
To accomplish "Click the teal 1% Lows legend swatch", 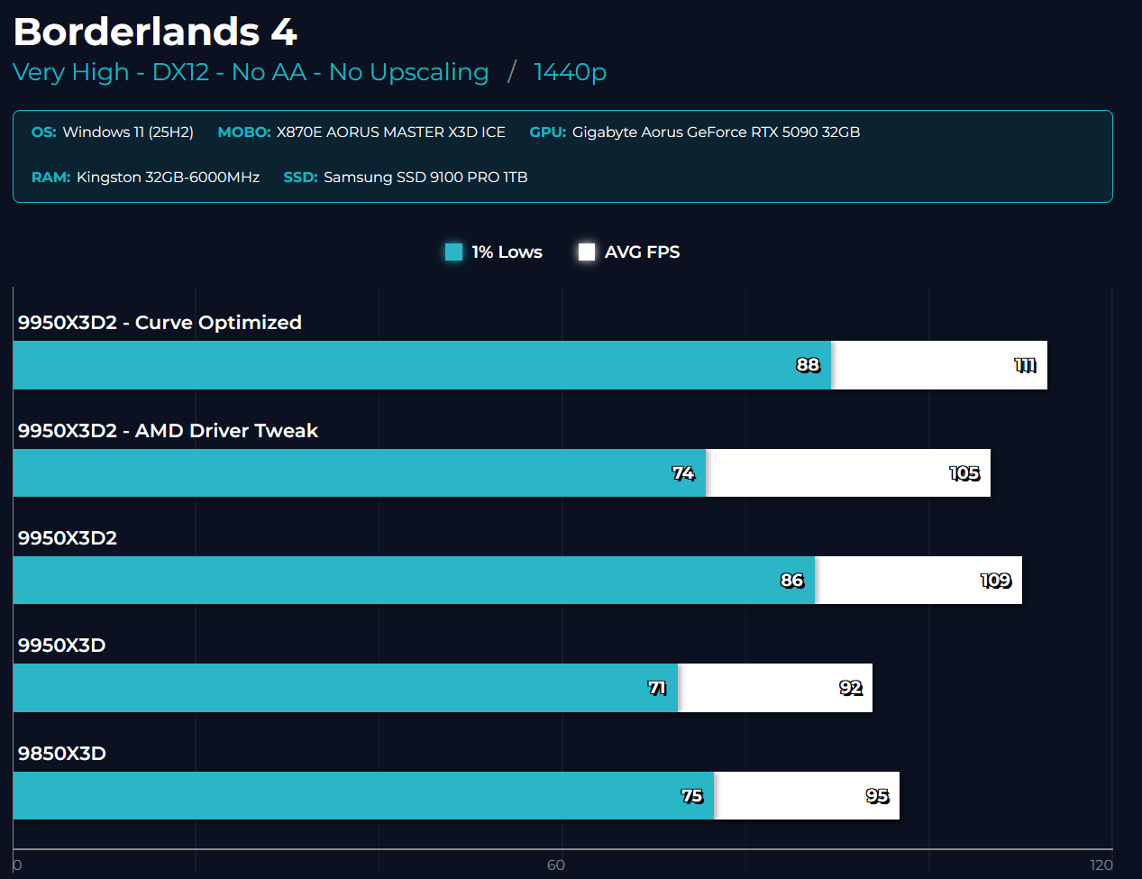I will pyautogui.click(x=453, y=252).
